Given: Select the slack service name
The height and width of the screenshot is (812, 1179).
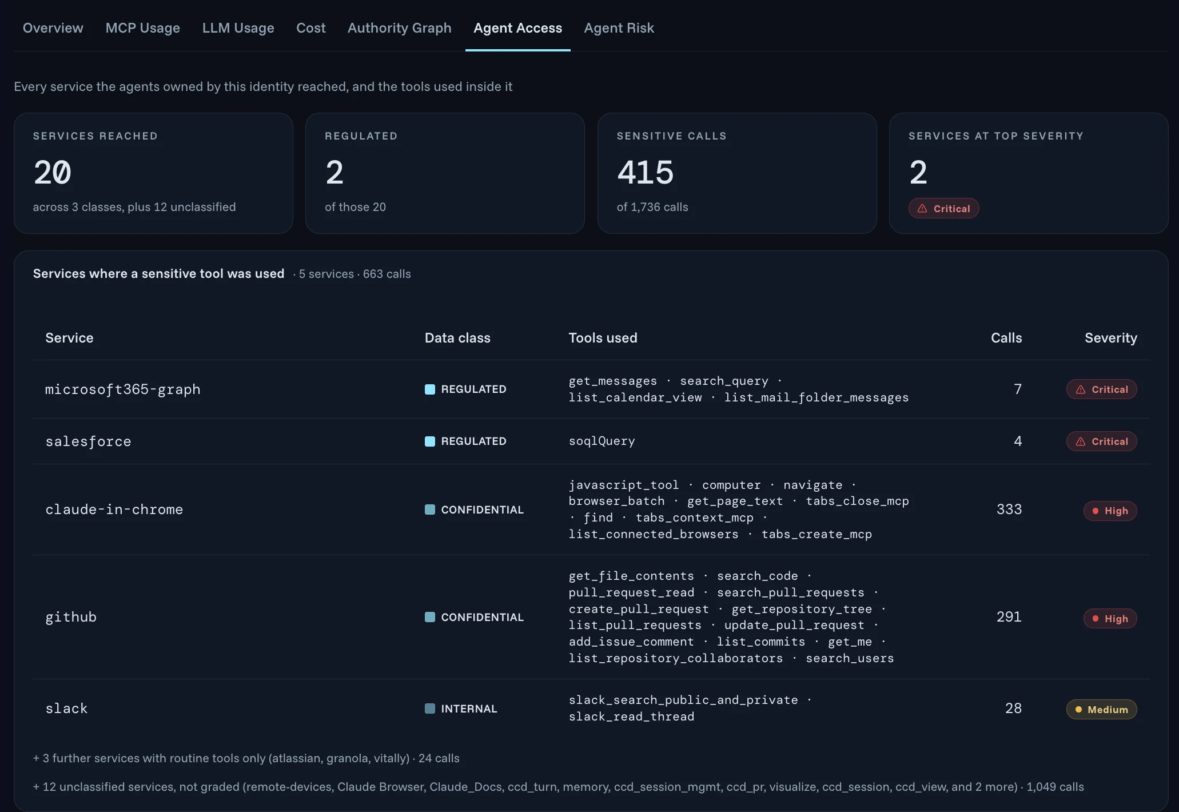Looking at the screenshot, I should (66, 708).
